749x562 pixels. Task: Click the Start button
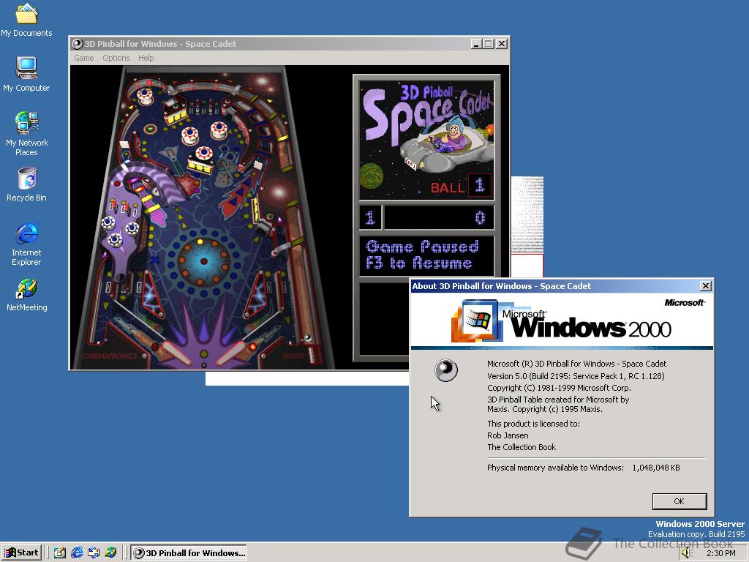tap(21, 552)
